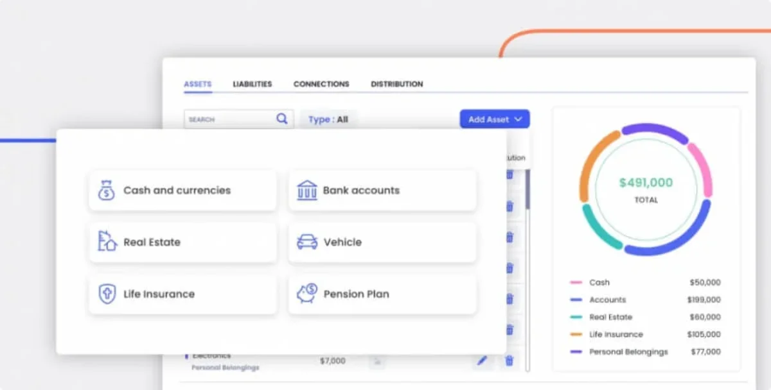Edit the Electronics asset with the pencil icon
The width and height of the screenshot is (771, 390).
(481, 360)
